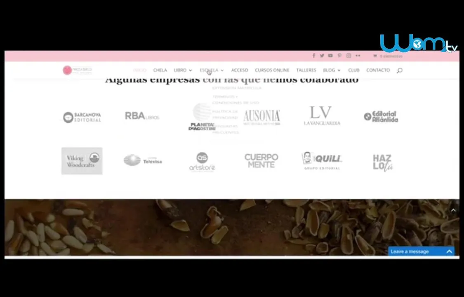Screen dimensions: 464x297
Task: Click the Extensión Matrícula submenu link
Action: click(x=237, y=88)
